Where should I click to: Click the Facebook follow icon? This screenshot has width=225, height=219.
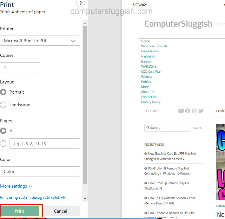point(188,111)
